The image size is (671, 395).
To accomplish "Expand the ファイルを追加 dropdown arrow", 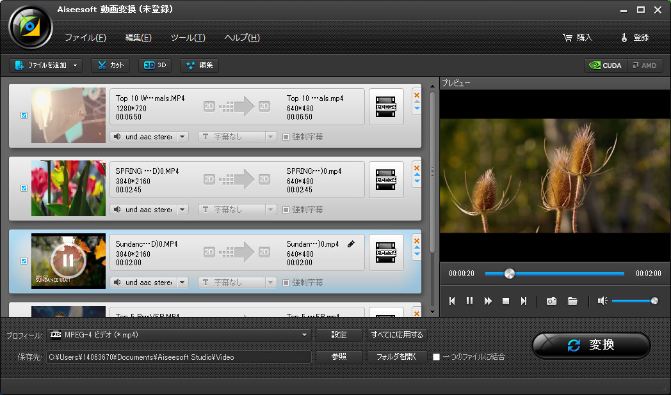I will (76, 65).
